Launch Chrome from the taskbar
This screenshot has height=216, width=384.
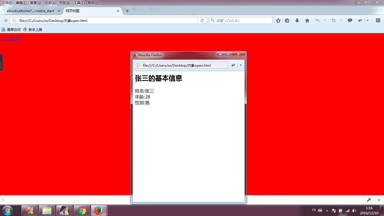(82, 210)
